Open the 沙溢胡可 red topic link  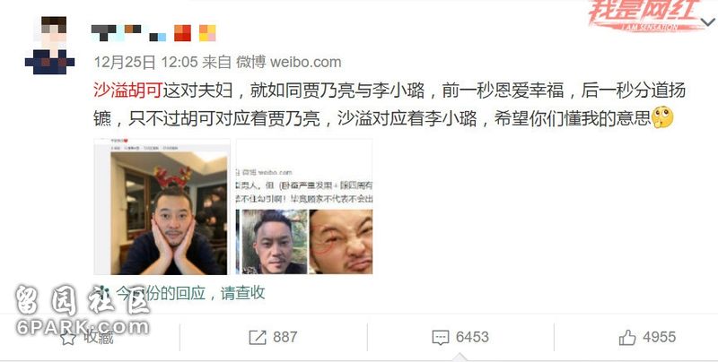[127, 90]
